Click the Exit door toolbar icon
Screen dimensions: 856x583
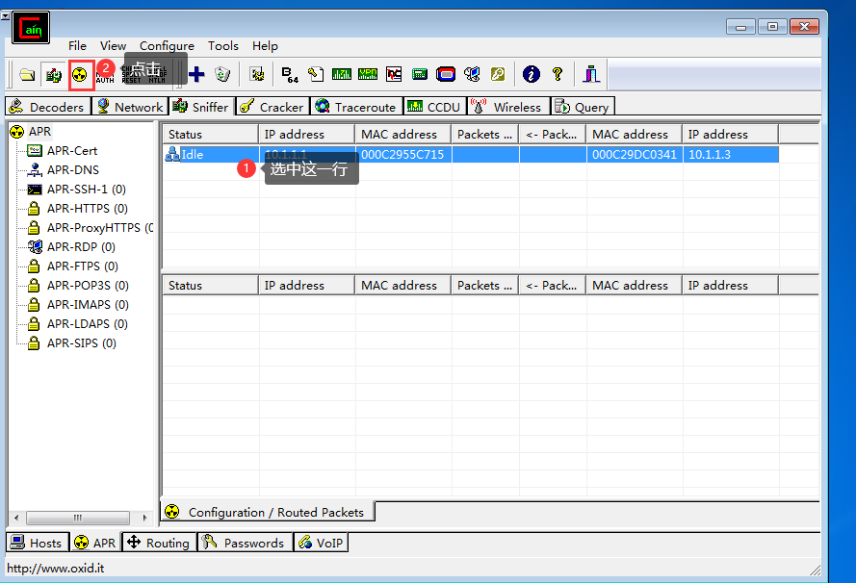point(590,74)
